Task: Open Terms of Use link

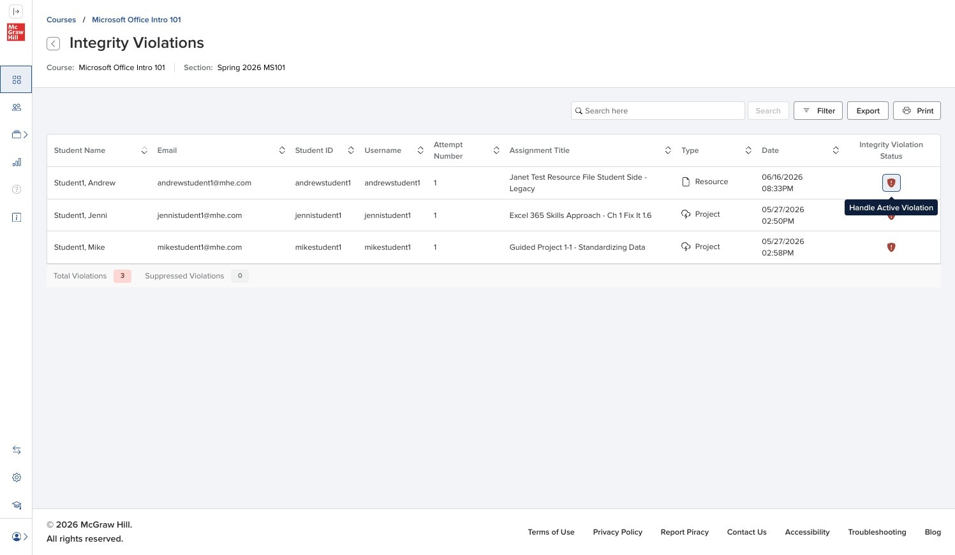Action: [x=551, y=532]
